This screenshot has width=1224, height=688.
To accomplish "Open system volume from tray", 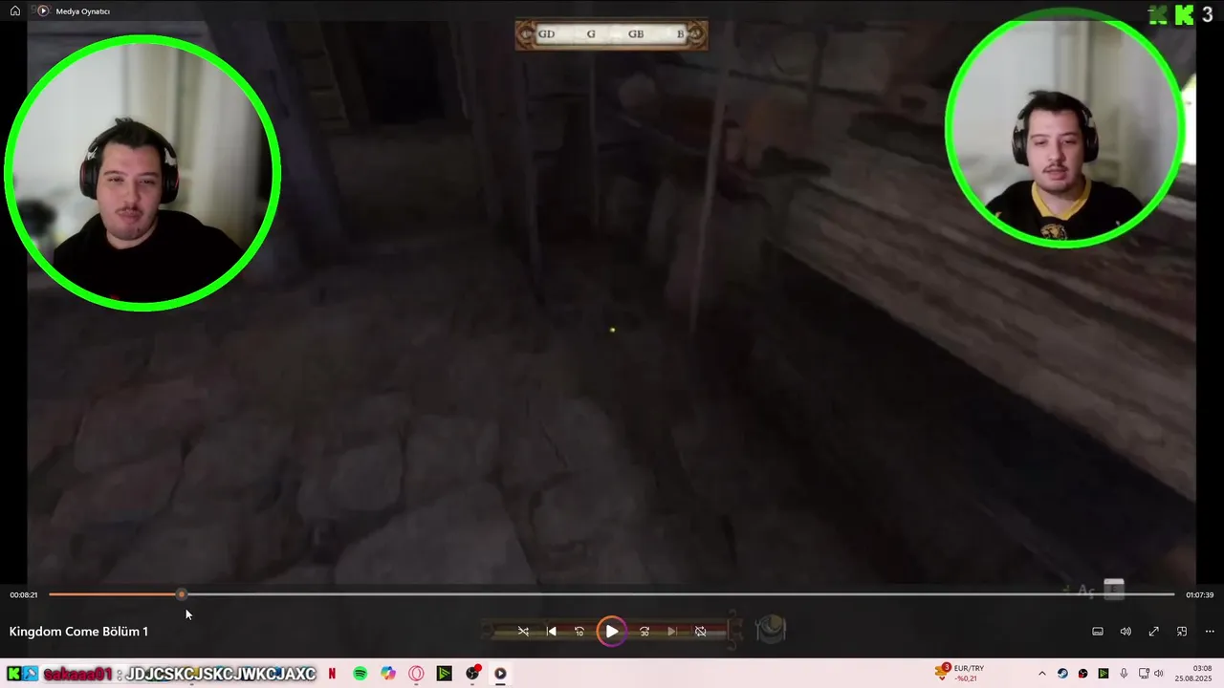I will (1159, 674).
